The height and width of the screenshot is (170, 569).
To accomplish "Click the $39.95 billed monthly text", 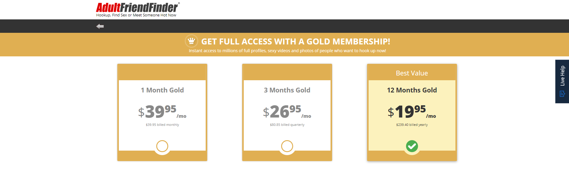I will point(162,125).
